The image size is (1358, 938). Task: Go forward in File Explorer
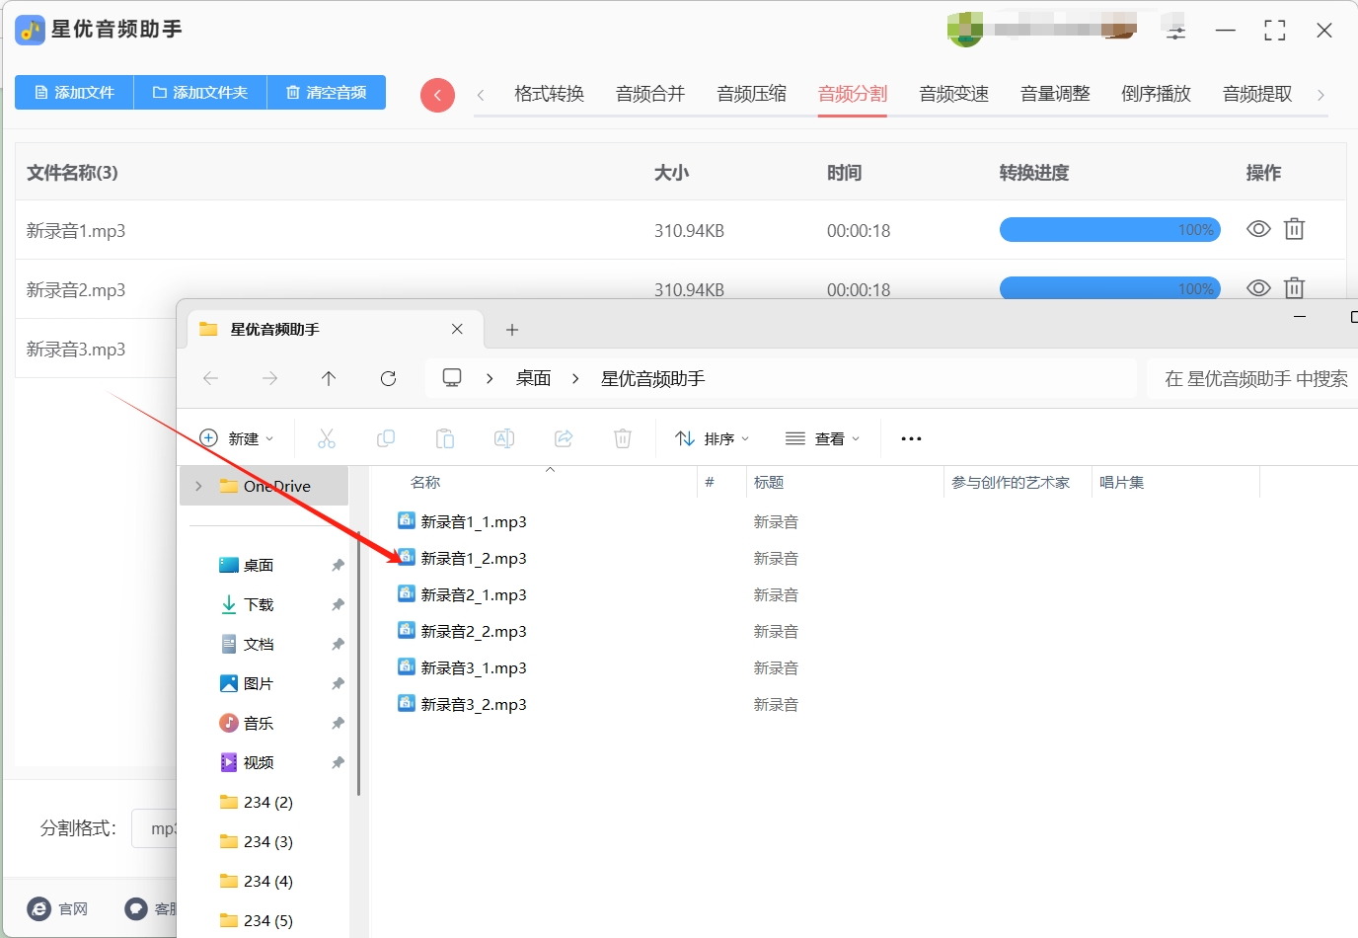pos(269,378)
